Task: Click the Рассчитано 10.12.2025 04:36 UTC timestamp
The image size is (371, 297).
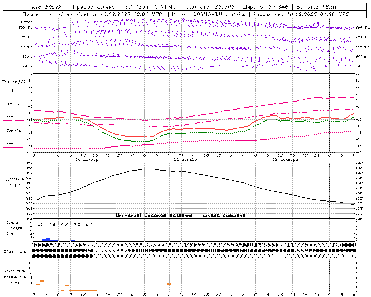Action: click(301, 14)
